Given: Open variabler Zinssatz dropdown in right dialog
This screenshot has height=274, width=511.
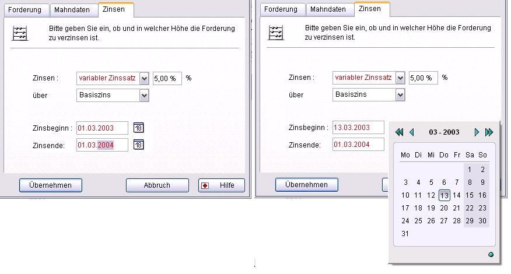Looking at the screenshot, I should pyautogui.click(x=400, y=78).
